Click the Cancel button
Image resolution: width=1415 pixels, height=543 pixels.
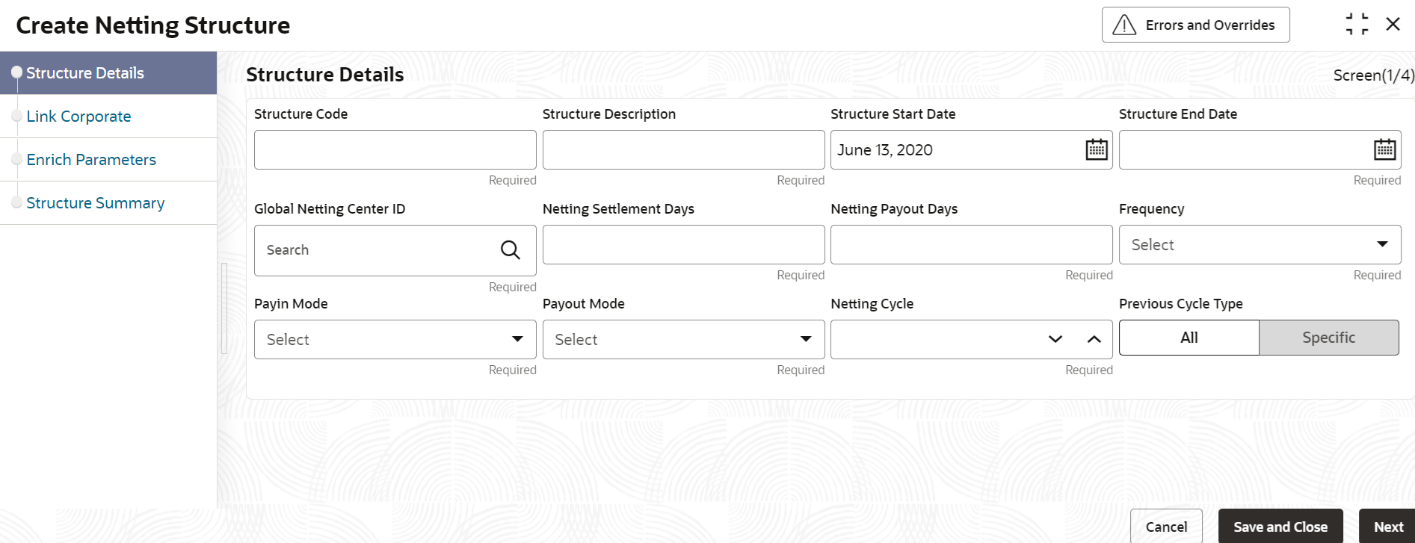coord(1166,527)
